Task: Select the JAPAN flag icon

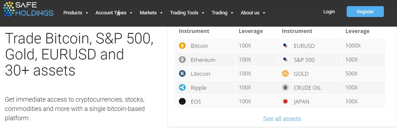Action: point(286,101)
